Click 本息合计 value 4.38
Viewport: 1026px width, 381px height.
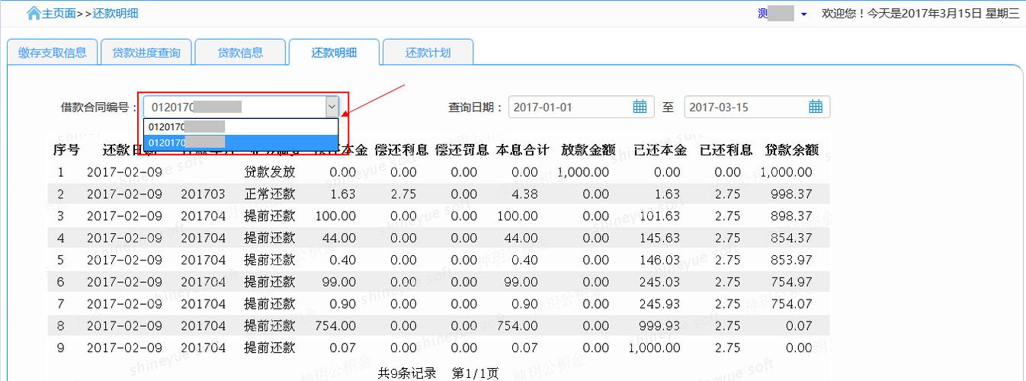525,194
